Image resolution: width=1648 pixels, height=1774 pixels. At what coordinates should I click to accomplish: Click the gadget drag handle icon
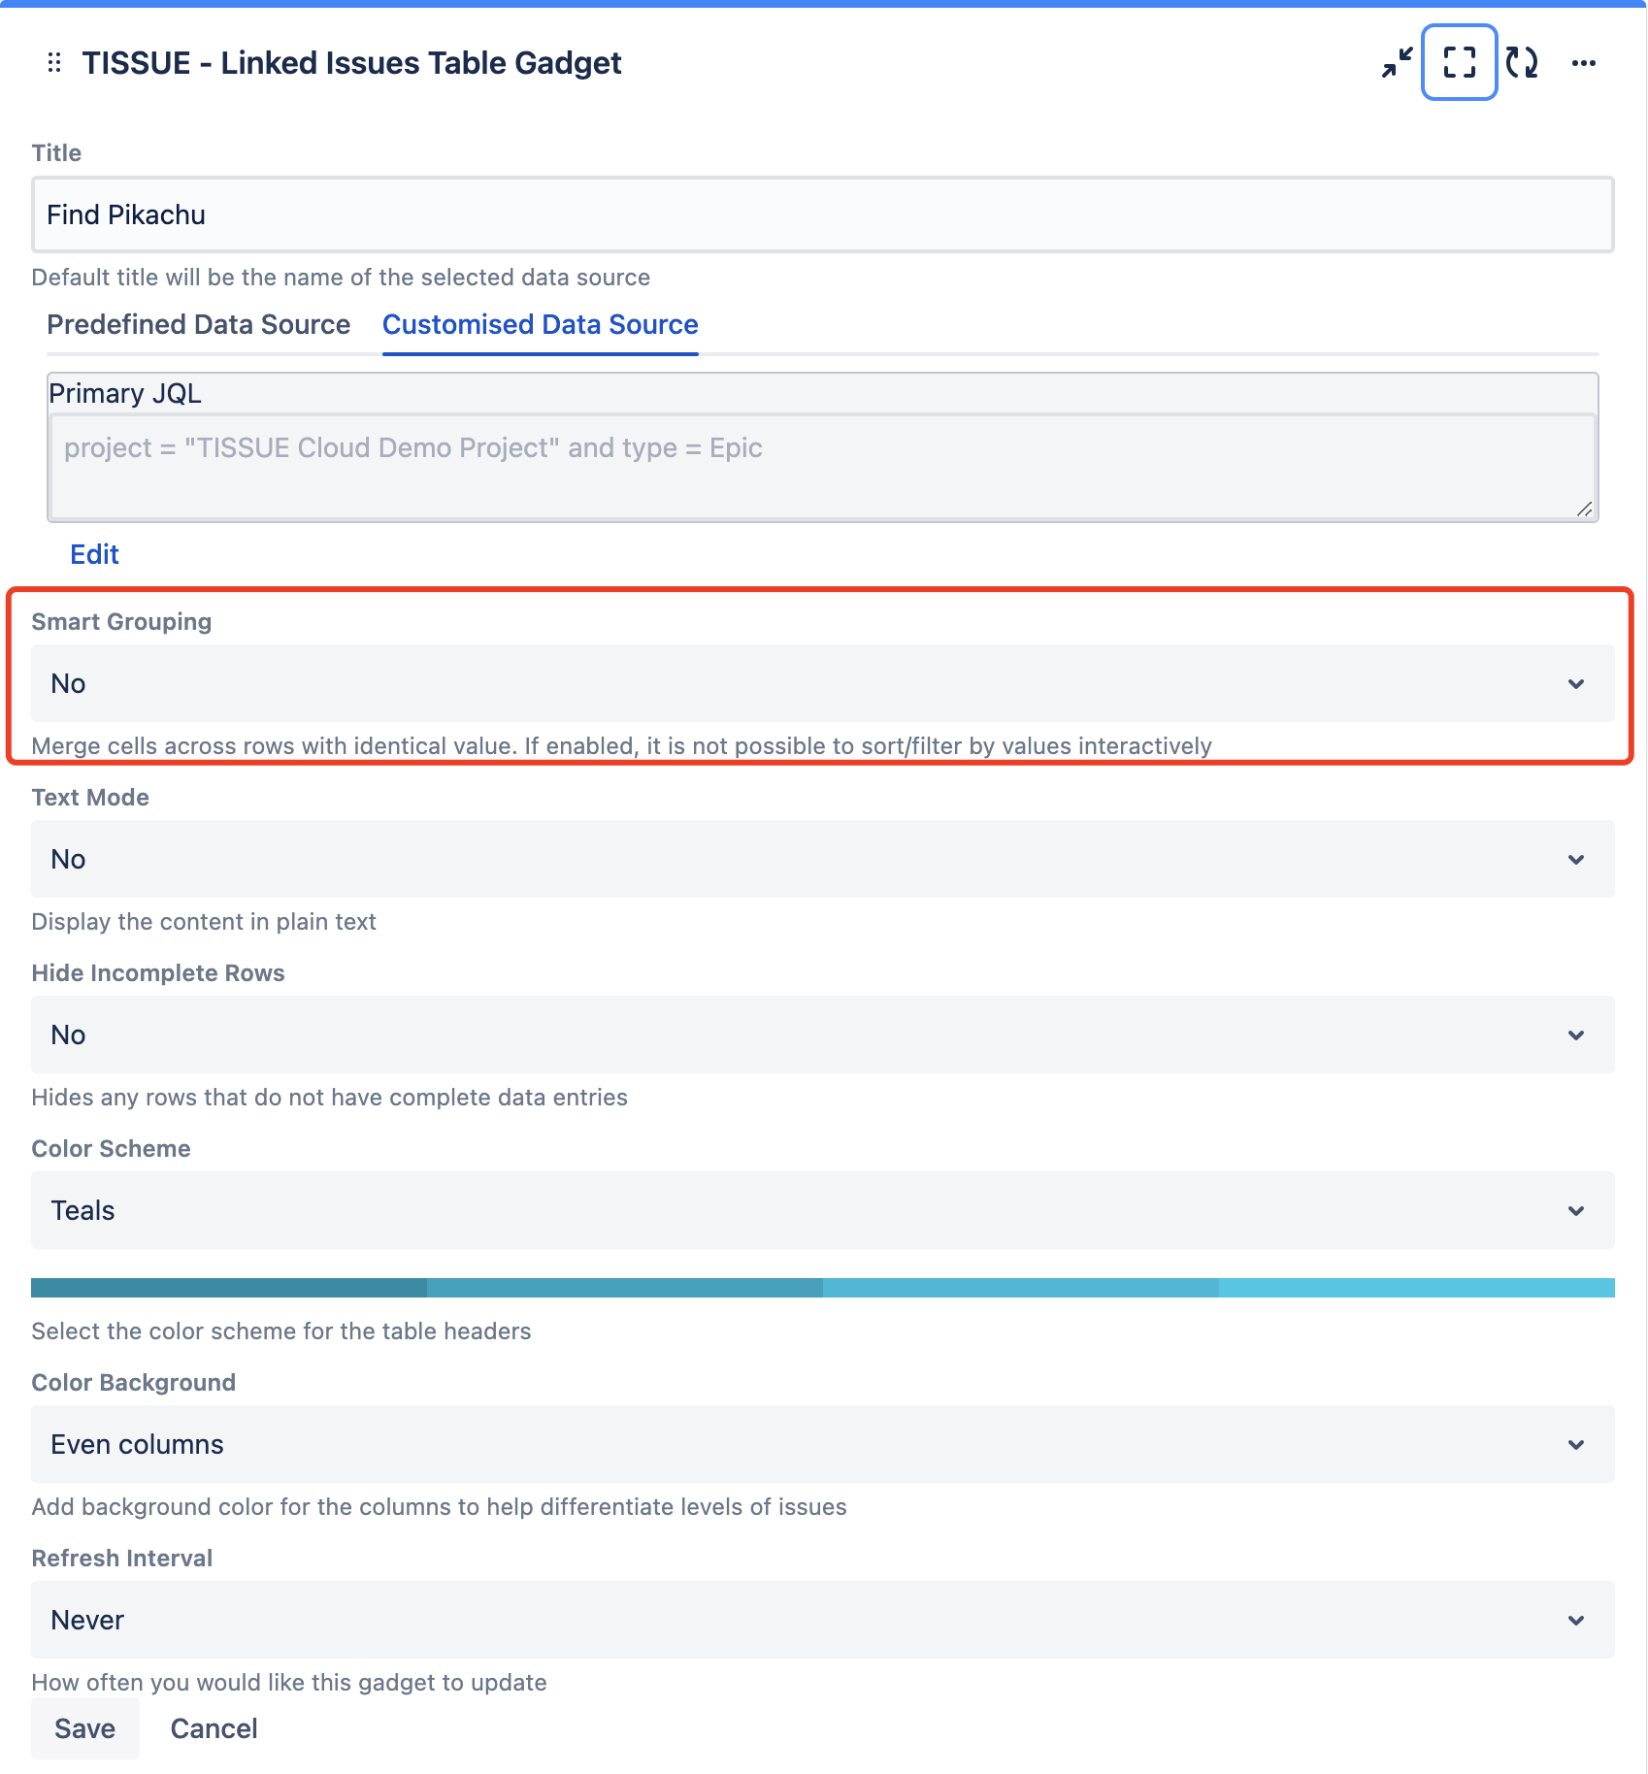pyautogui.click(x=54, y=63)
